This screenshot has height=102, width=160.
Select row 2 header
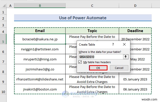[x=3, y=18]
